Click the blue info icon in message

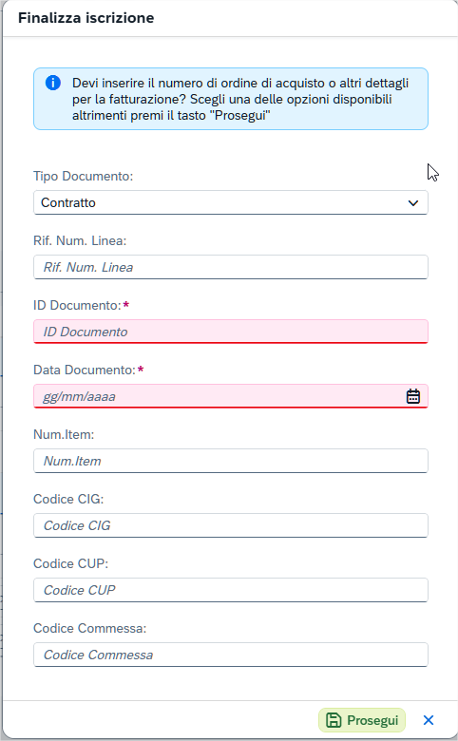[x=53, y=84]
